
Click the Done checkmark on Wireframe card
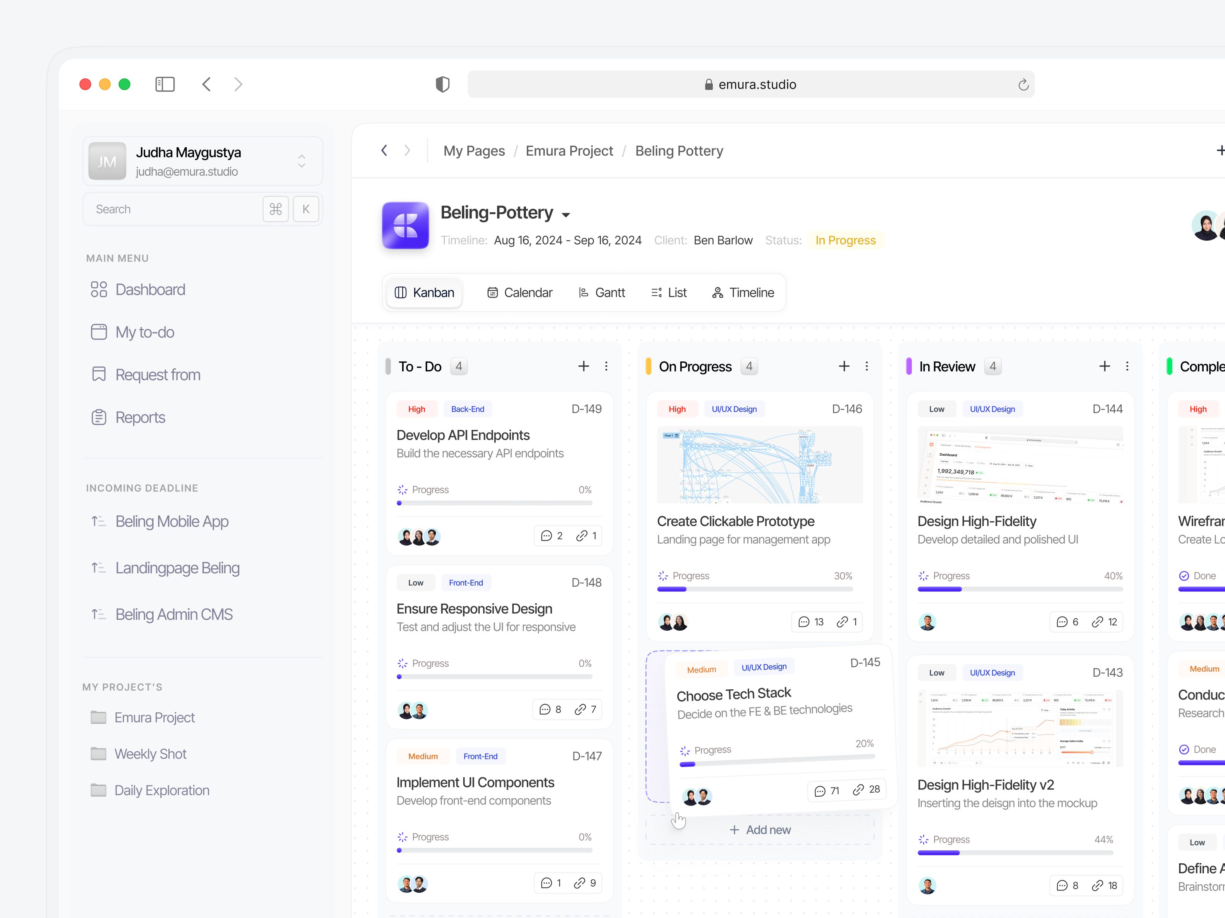[1185, 576]
